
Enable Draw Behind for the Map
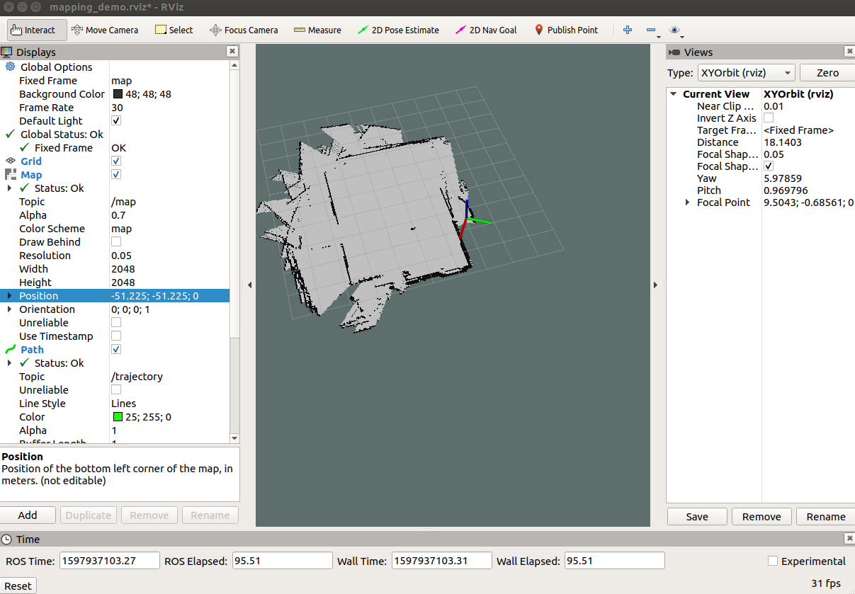[x=115, y=241]
